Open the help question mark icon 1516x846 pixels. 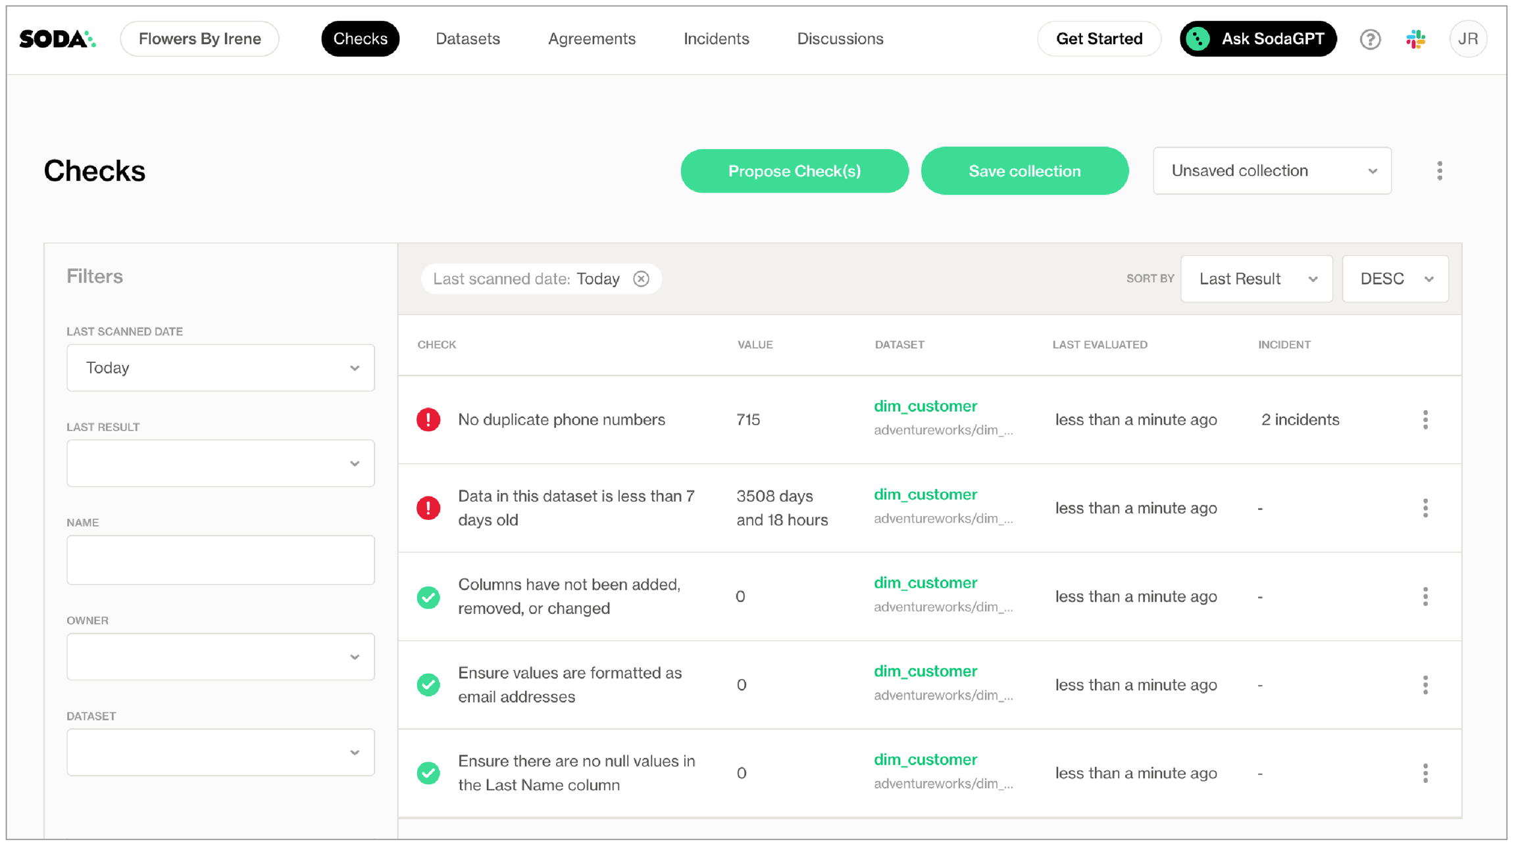coord(1370,39)
